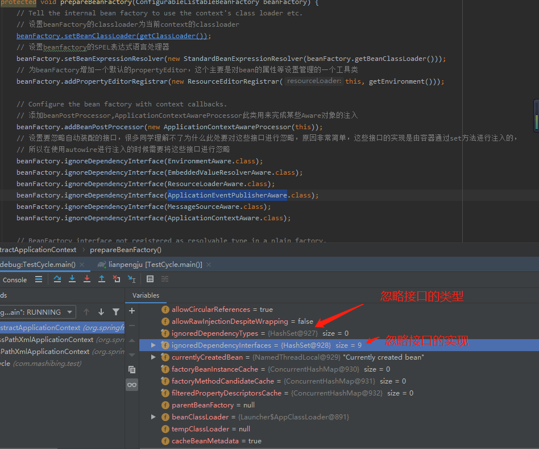Click the move watch down triangle icon
The image size is (539, 449).
coord(132,355)
